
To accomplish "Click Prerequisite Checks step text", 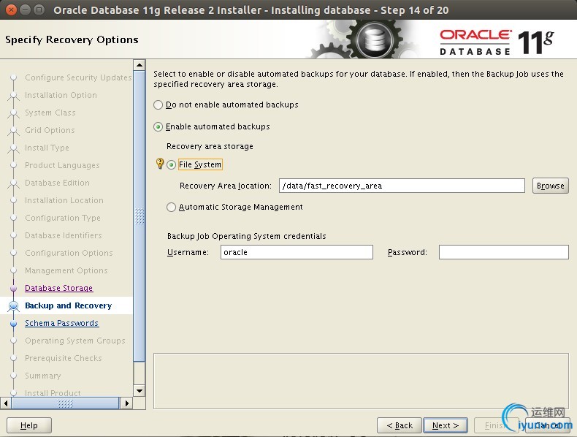I will click(x=64, y=358).
